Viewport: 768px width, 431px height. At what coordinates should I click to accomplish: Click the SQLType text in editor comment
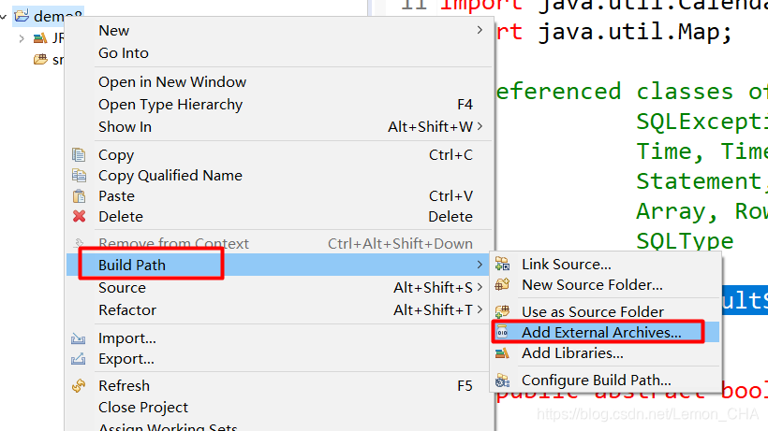pos(685,241)
